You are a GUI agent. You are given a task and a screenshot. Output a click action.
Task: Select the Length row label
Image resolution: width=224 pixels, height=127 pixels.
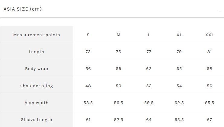37,52
